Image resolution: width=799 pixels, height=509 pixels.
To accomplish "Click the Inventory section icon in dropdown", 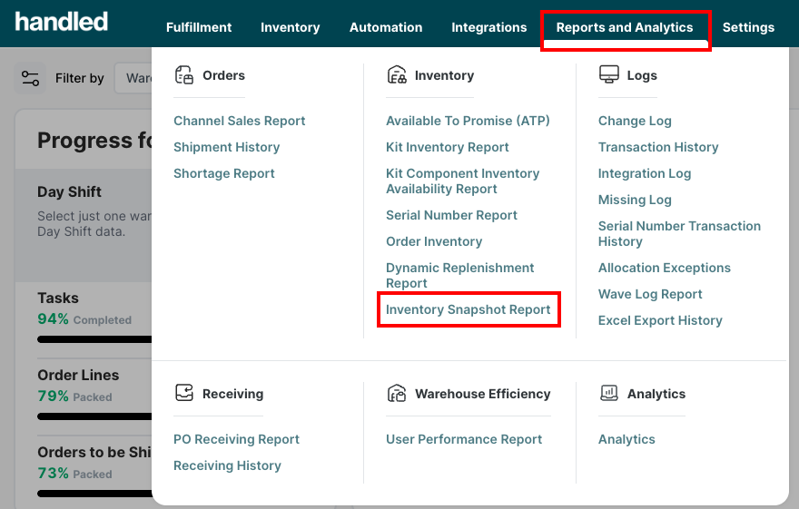I will (397, 75).
